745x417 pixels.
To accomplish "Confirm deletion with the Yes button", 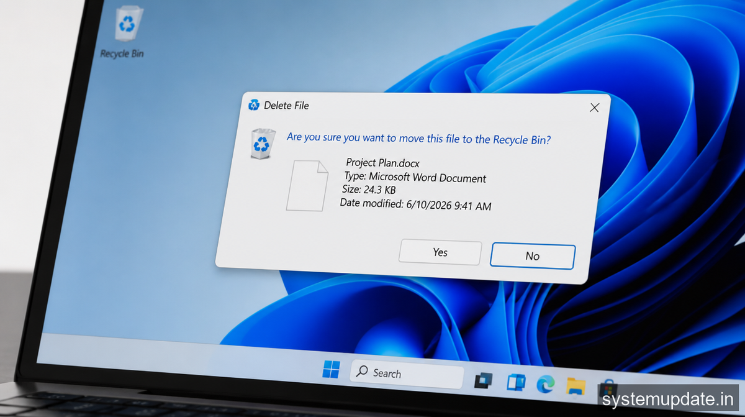I will (440, 252).
